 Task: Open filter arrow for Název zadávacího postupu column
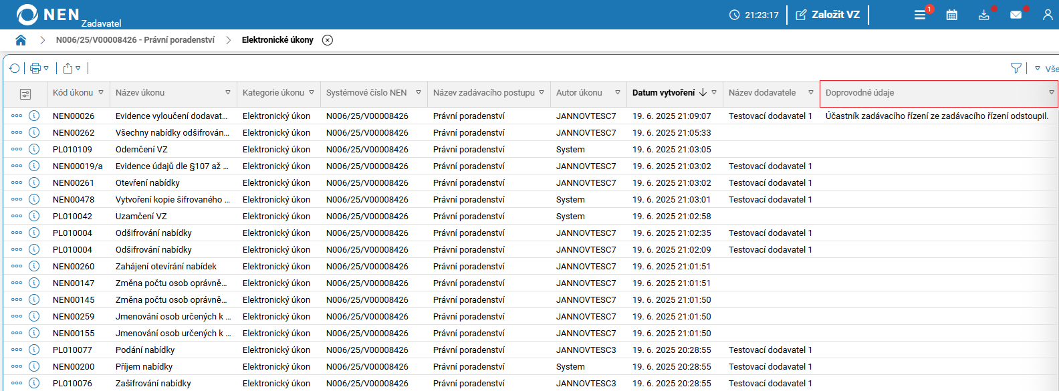pyautogui.click(x=542, y=93)
